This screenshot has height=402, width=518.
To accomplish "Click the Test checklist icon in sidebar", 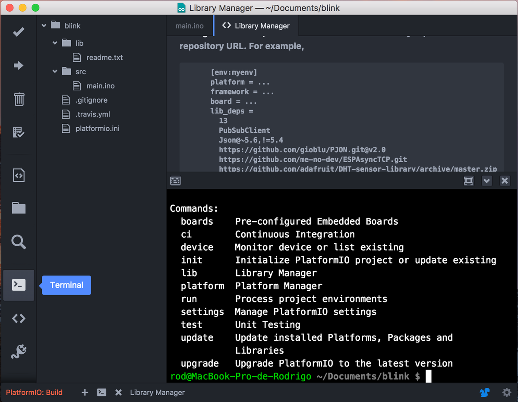I will (x=19, y=132).
